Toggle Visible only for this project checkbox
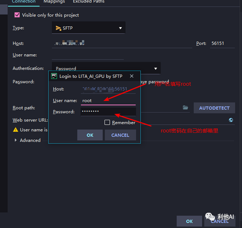Image resolution: width=242 pixels, height=228 pixels. point(17,15)
